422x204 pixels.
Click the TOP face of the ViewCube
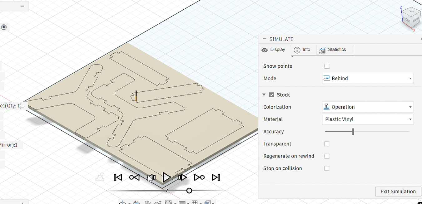pos(411,12)
